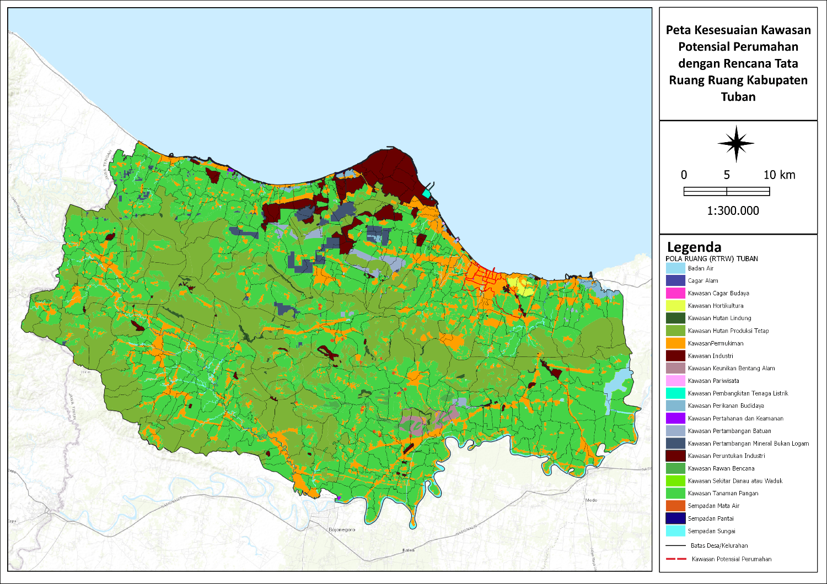Click the Bojonegoro label on the map

(x=342, y=529)
